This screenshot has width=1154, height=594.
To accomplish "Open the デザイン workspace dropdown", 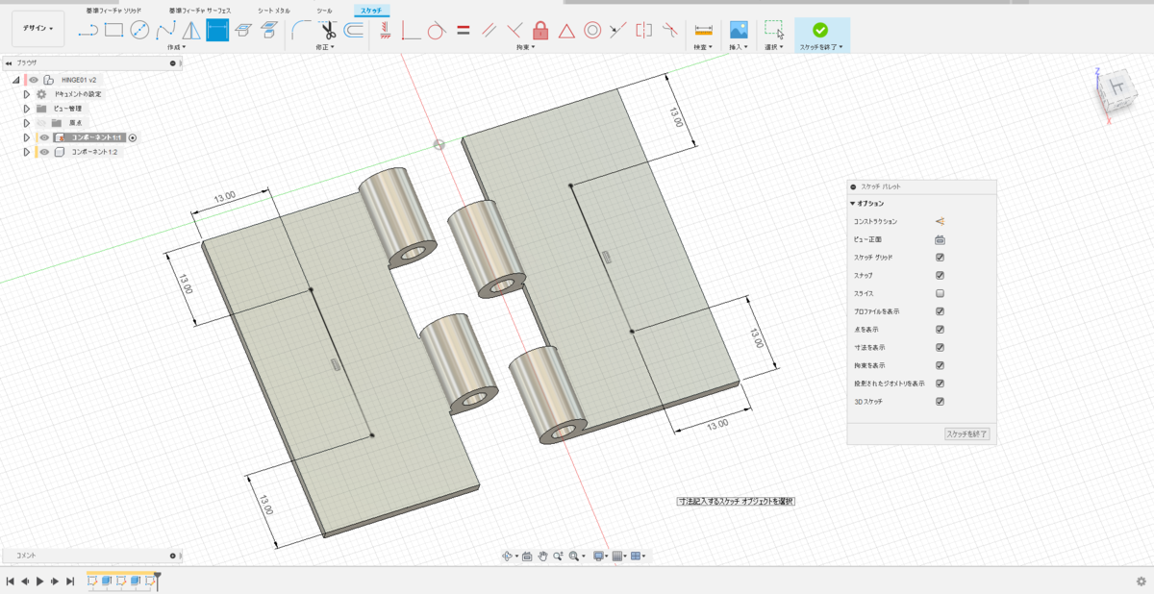I will [x=38, y=29].
